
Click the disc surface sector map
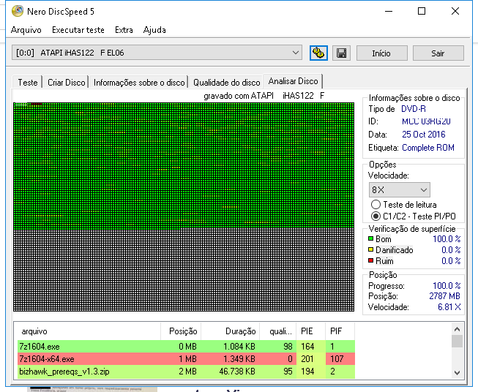184,207
